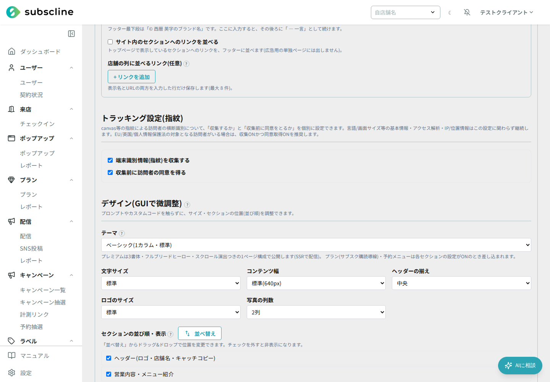Click the ダッシュボード home icon
Image resolution: width=550 pixels, height=382 pixels.
coord(11,51)
